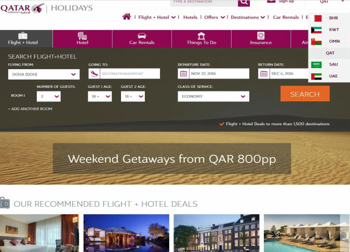350x252 pixels.
Task: Switch to the Car Rentals tab
Action: pos(142,39)
